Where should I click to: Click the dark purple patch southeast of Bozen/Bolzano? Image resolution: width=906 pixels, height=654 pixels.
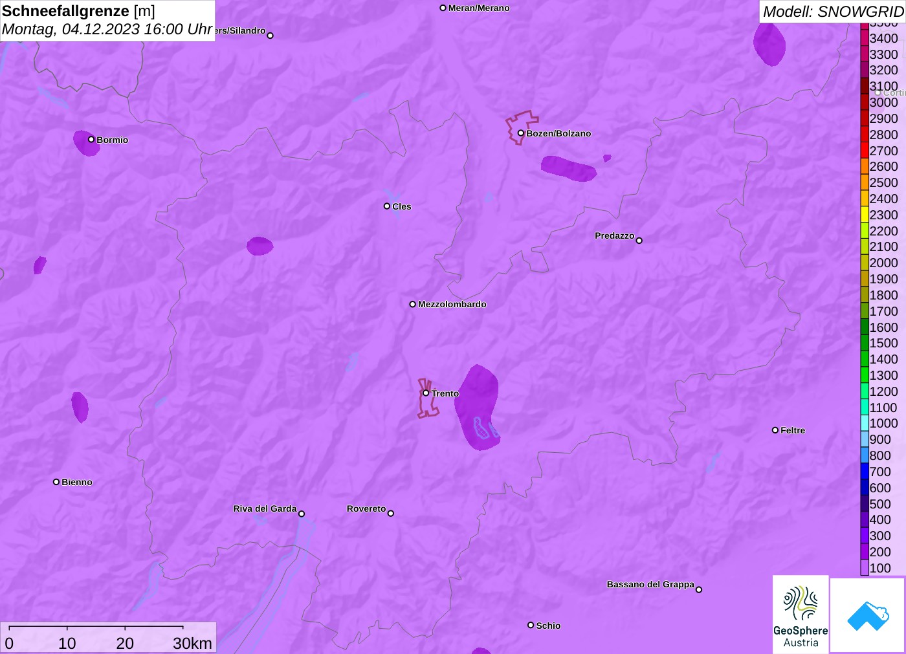(568, 168)
